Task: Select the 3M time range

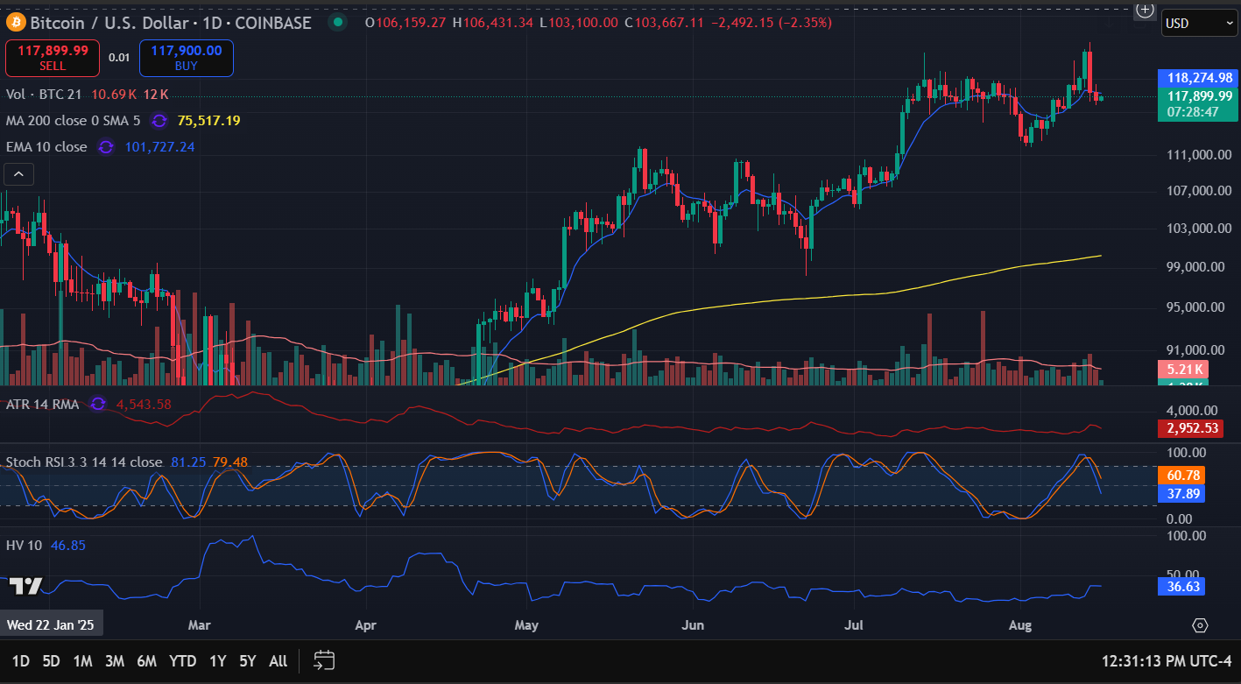Action: tap(115, 661)
